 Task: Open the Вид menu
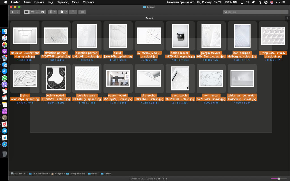(x=50, y=2)
